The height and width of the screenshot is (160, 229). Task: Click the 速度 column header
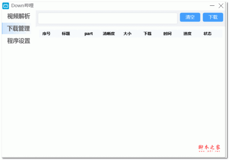coord(187,34)
